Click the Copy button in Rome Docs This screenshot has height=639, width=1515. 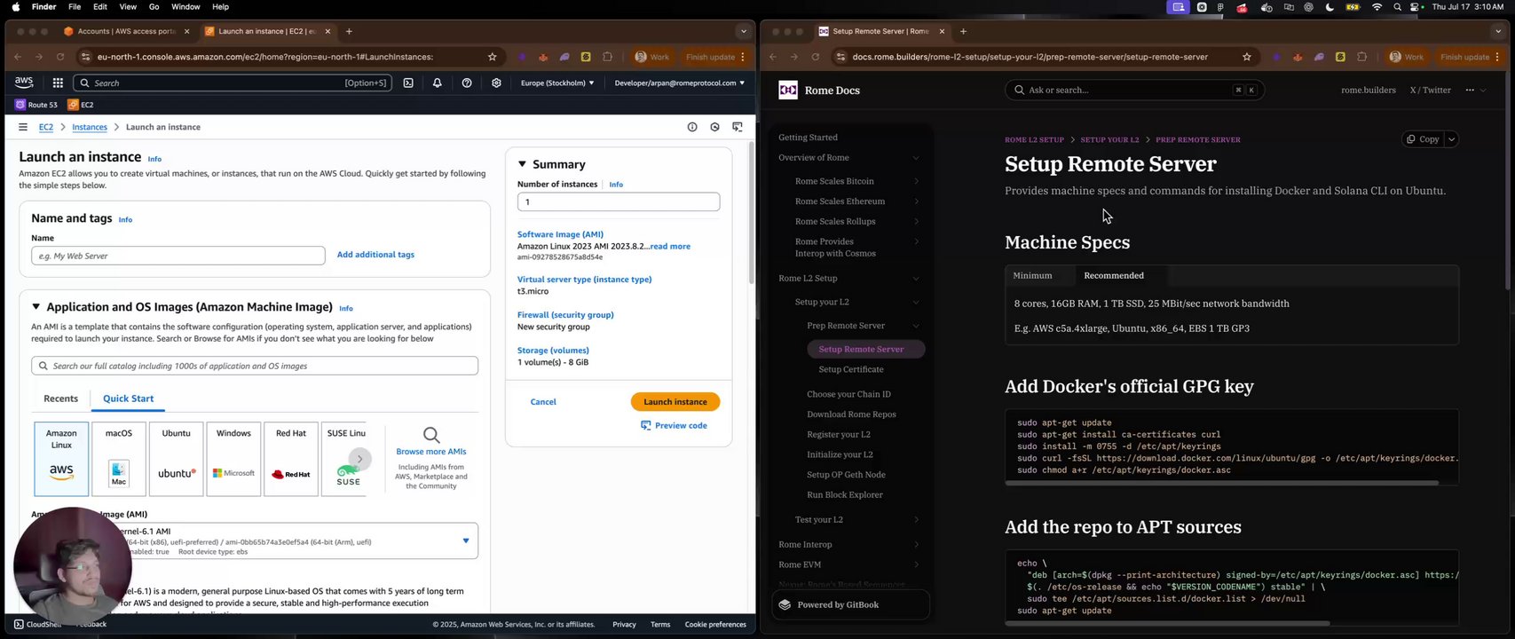[1424, 139]
